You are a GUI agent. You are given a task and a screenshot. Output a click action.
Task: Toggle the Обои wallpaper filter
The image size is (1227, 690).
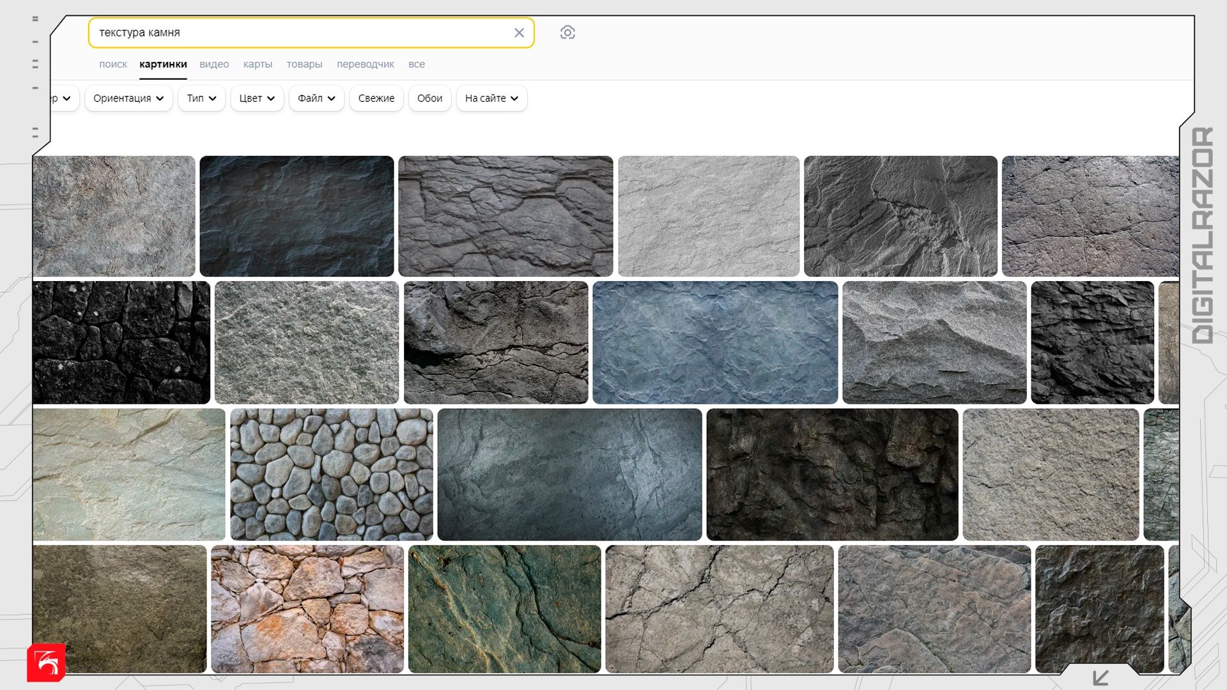pos(429,98)
